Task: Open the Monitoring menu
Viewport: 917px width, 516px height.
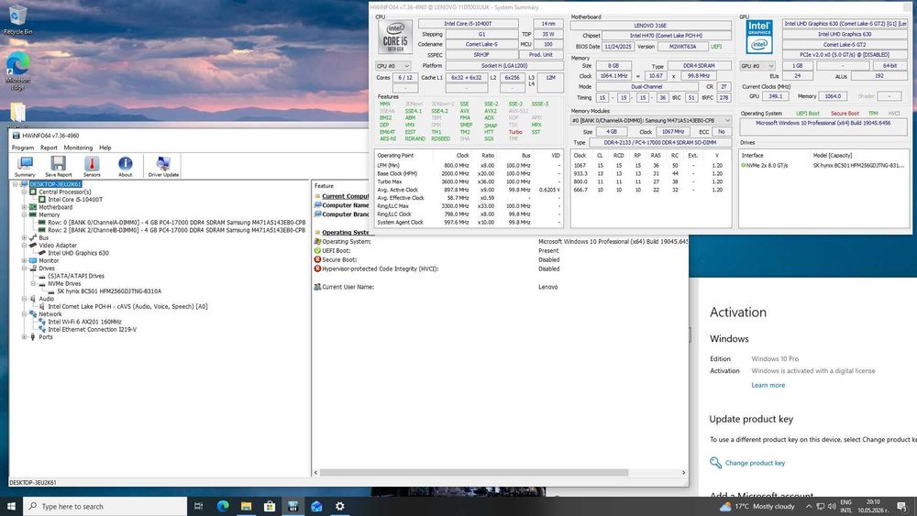Action: pos(78,148)
